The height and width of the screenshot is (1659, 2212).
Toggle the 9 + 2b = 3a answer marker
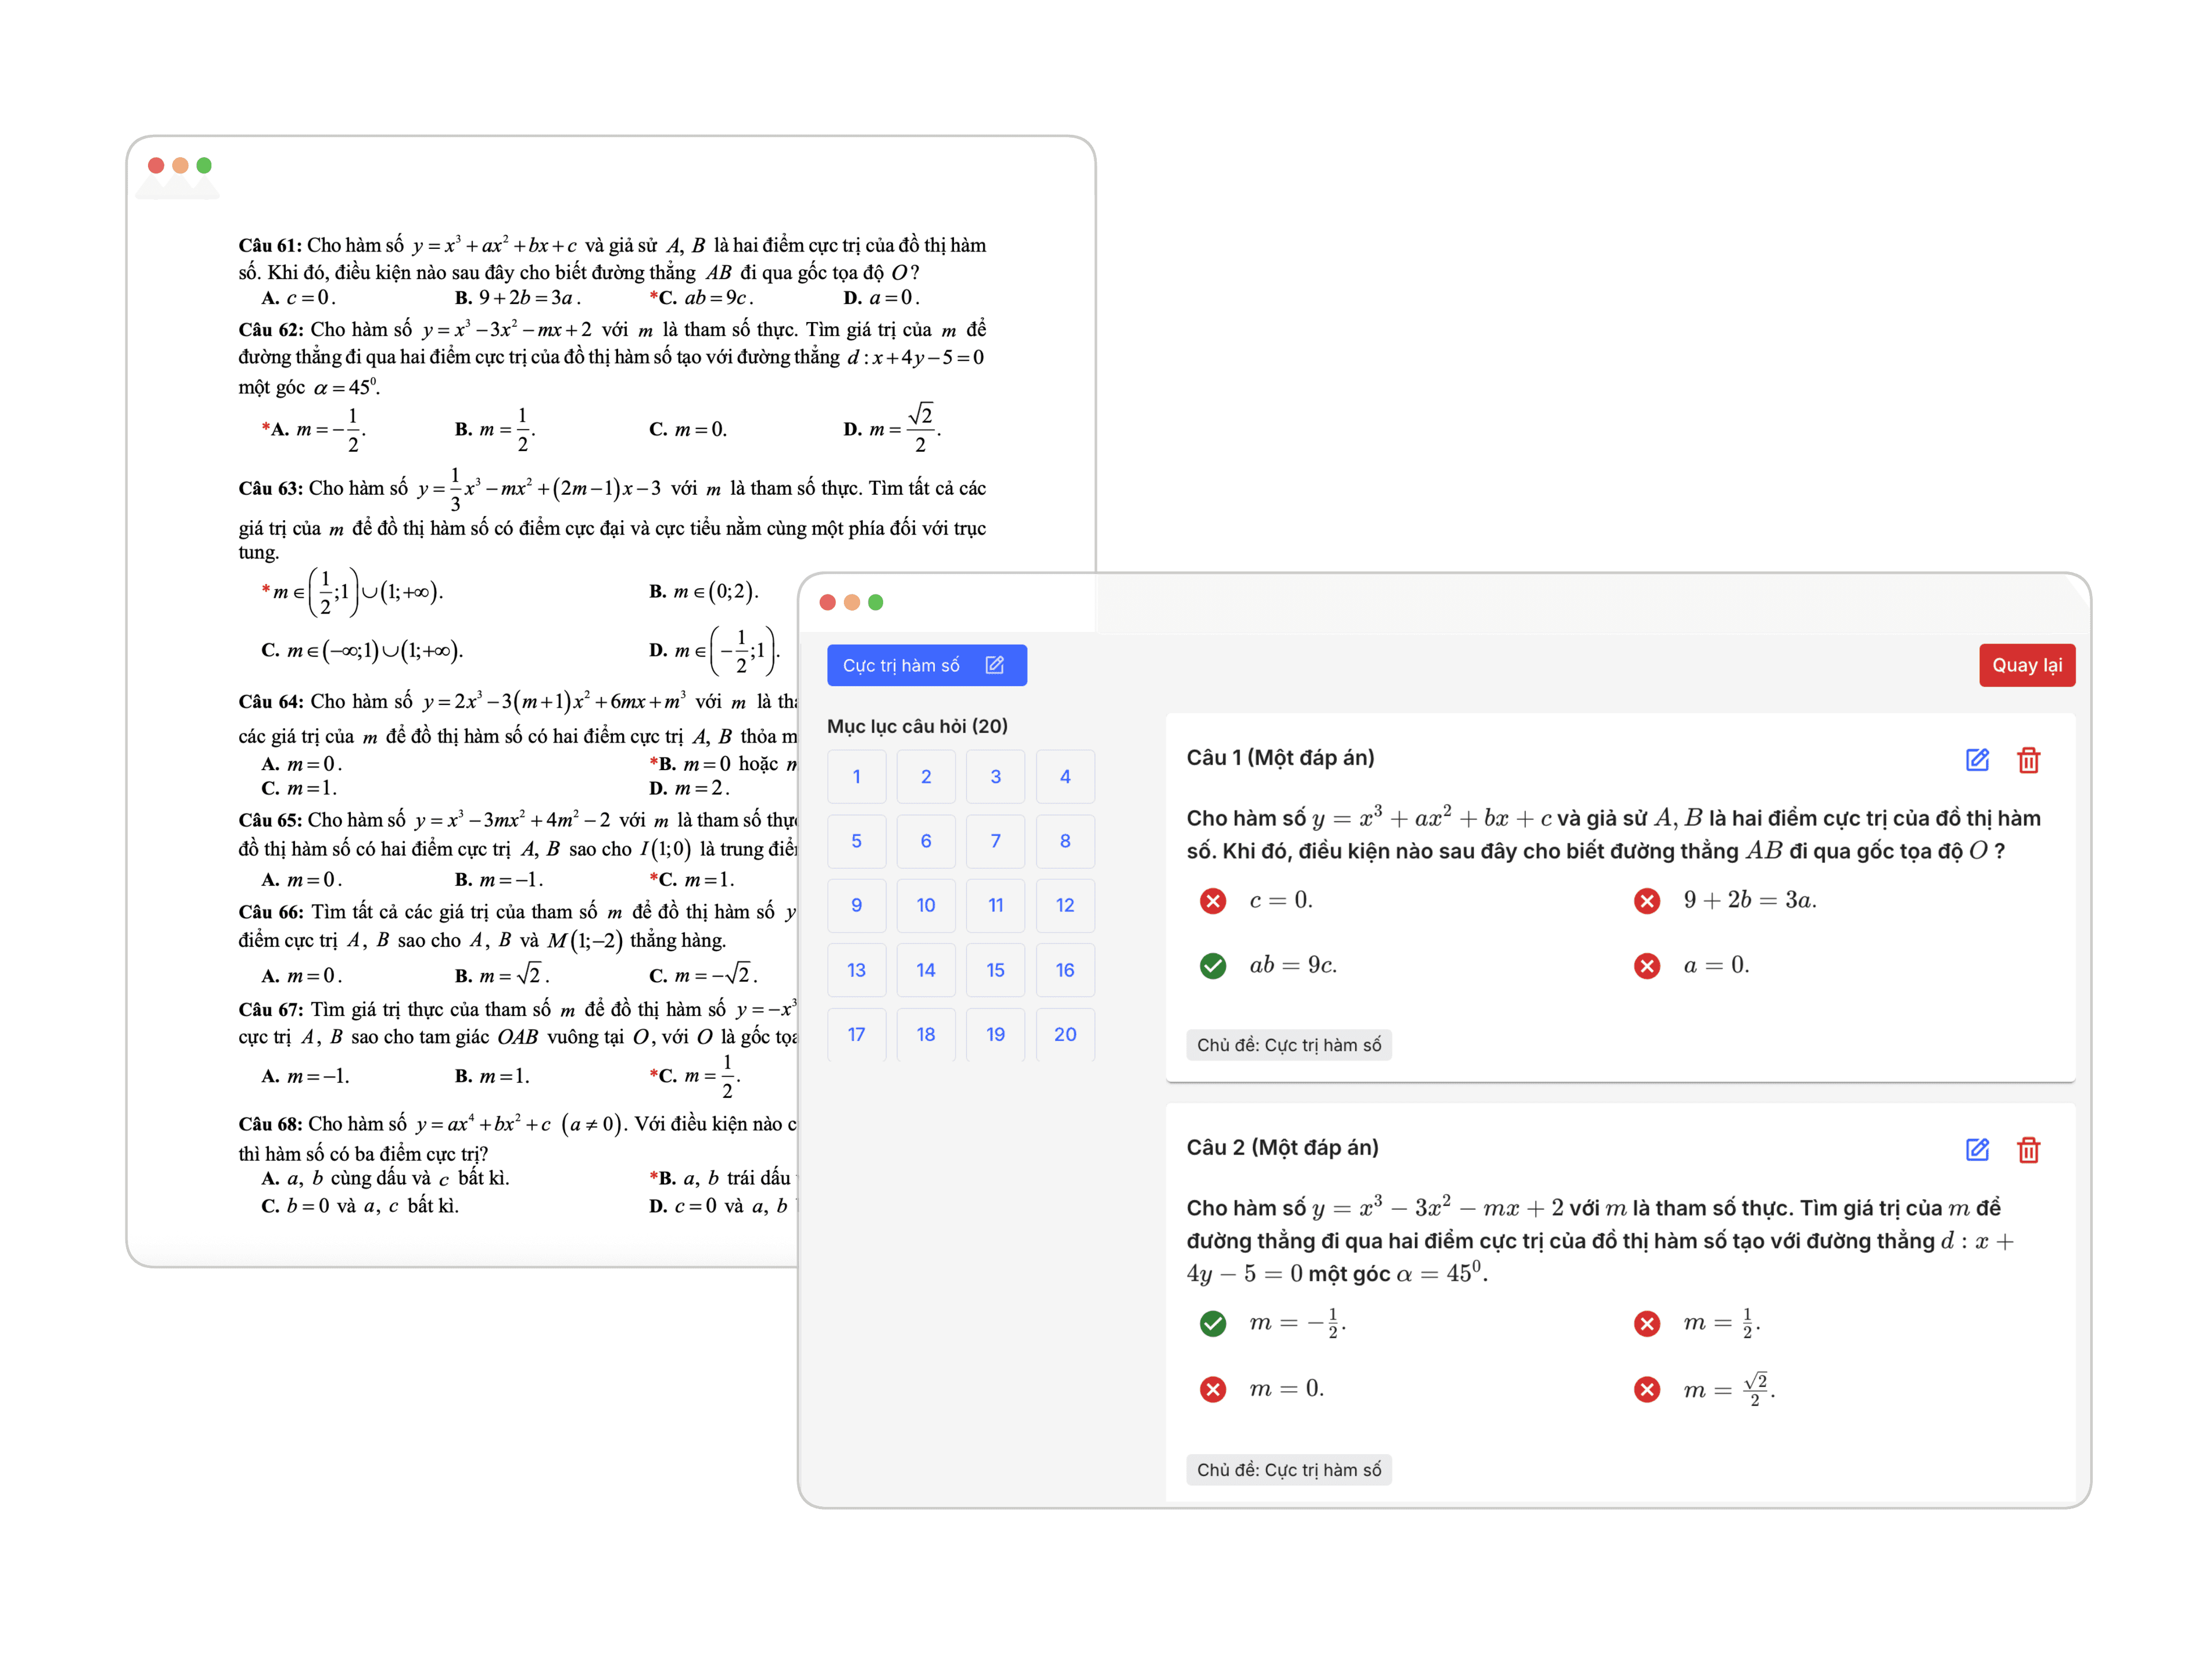pyautogui.click(x=1646, y=901)
